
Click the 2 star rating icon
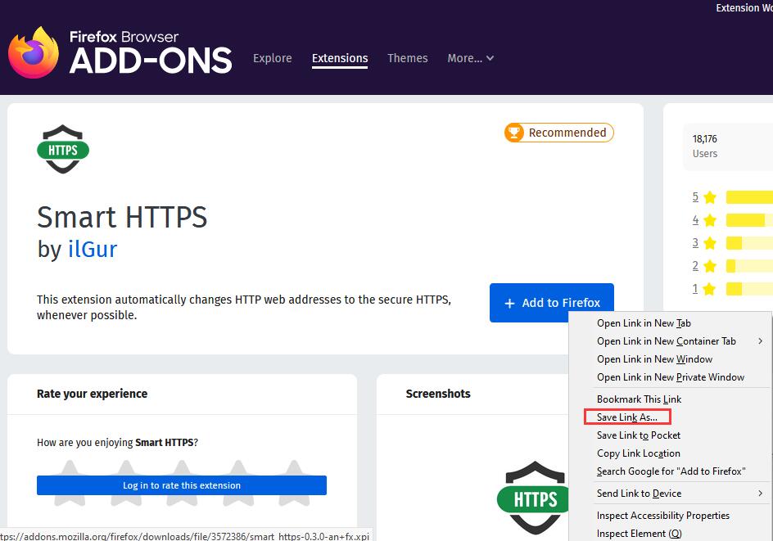point(710,266)
